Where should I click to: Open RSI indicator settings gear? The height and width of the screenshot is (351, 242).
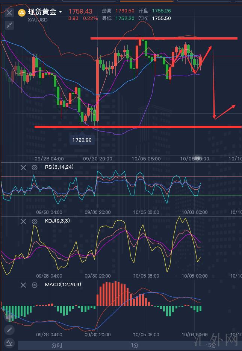(35, 168)
